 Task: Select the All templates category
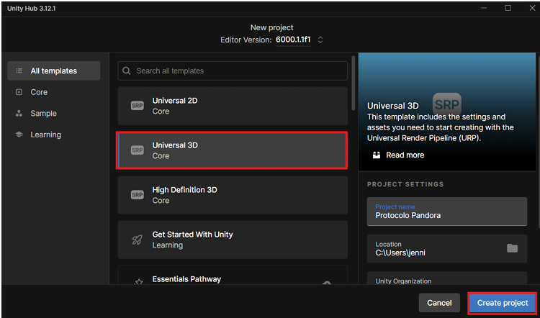click(54, 71)
